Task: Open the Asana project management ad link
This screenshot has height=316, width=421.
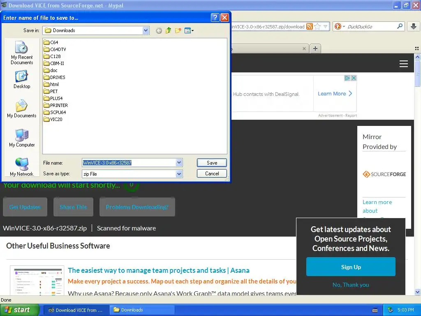Action: pyautogui.click(x=158, y=270)
